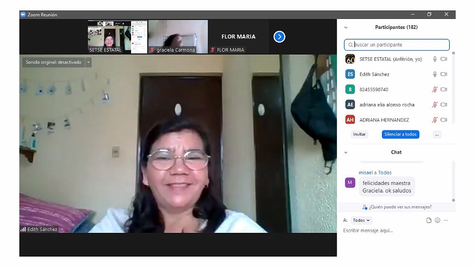The width and height of the screenshot is (475, 267).
Task: Expand the original sound dropdown arrow
Action: (x=88, y=62)
